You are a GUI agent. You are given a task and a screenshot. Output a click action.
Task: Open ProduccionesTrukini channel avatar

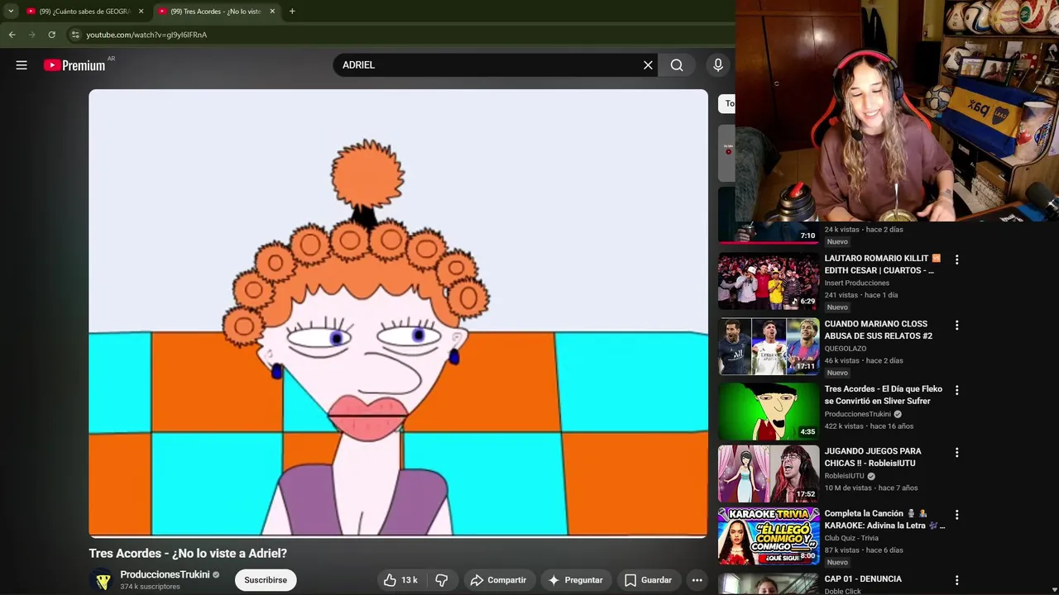point(103,580)
